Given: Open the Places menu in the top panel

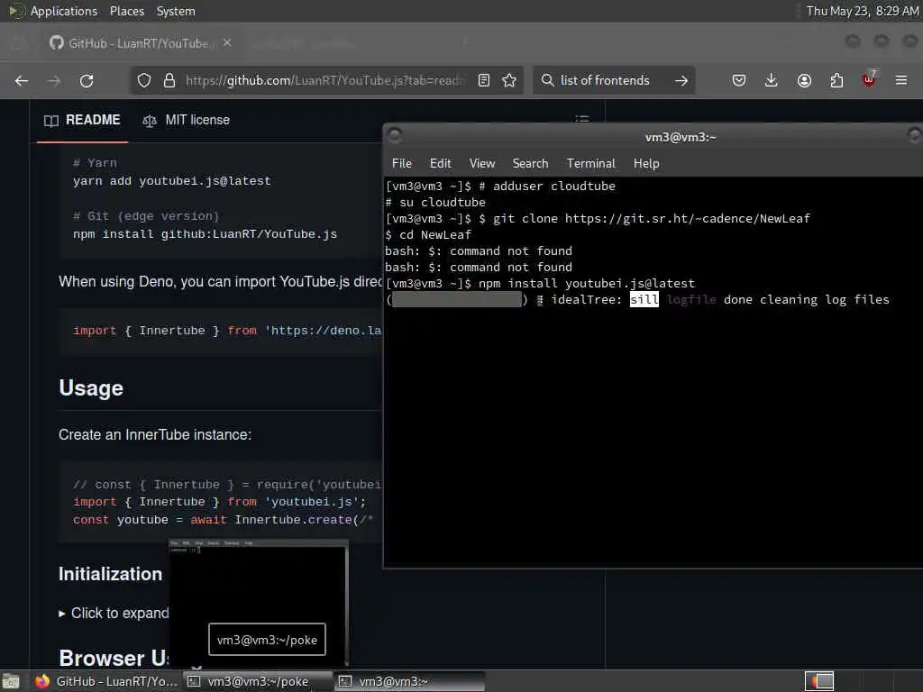Looking at the screenshot, I should click(127, 11).
